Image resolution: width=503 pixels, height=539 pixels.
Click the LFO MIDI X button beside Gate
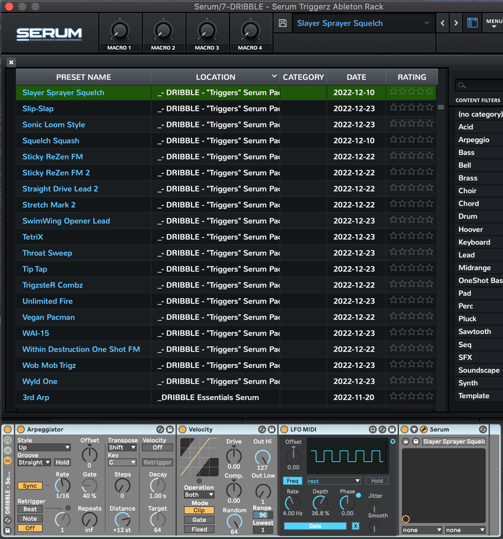pyautogui.click(x=356, y=526)
